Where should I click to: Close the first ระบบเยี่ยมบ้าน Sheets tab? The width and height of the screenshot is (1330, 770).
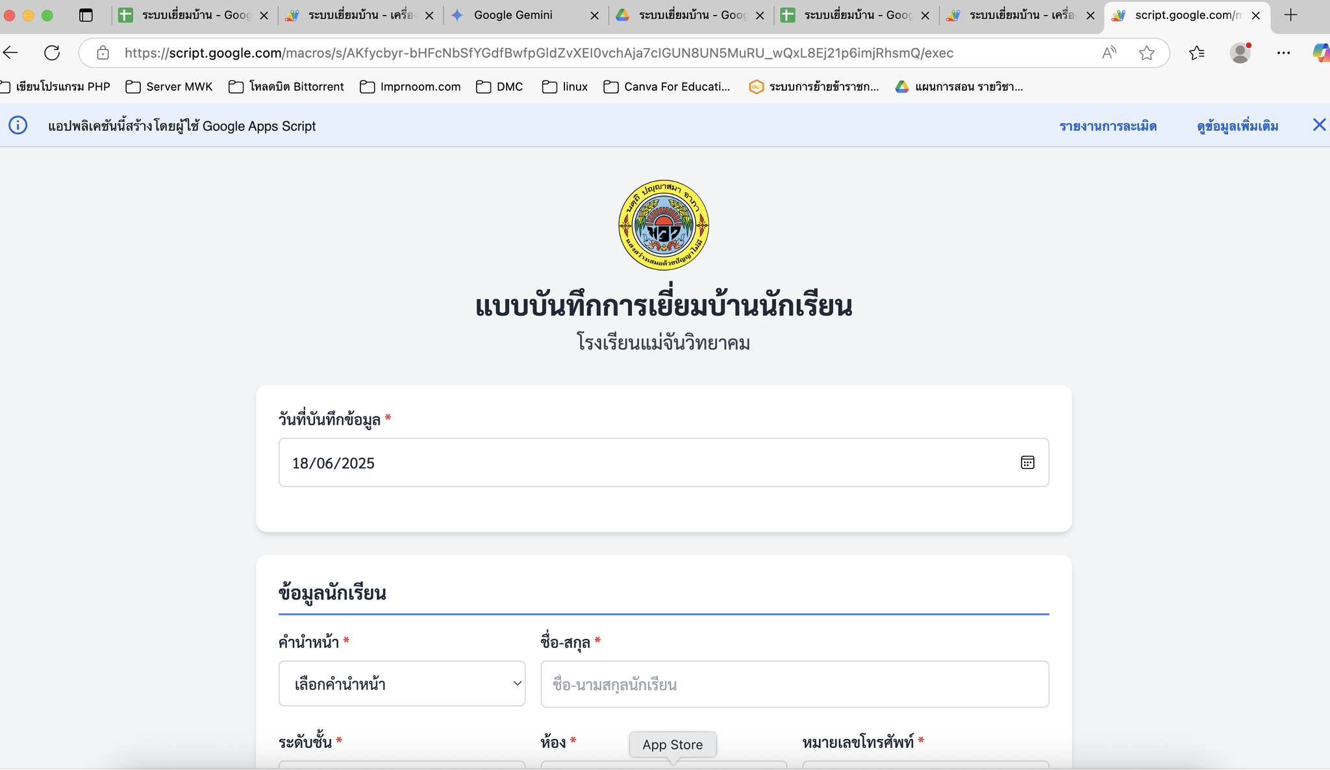coord(264,16)
